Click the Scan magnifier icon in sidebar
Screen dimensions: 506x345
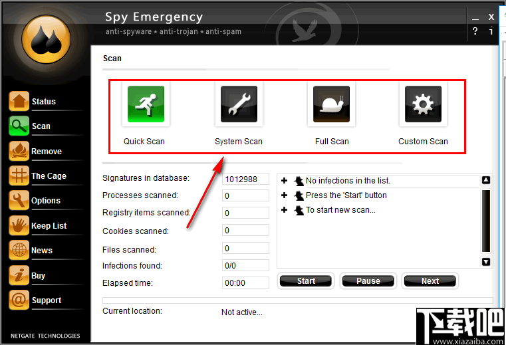pos(19,126)
